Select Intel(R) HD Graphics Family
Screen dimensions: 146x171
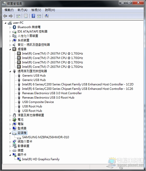coord(41,159)
